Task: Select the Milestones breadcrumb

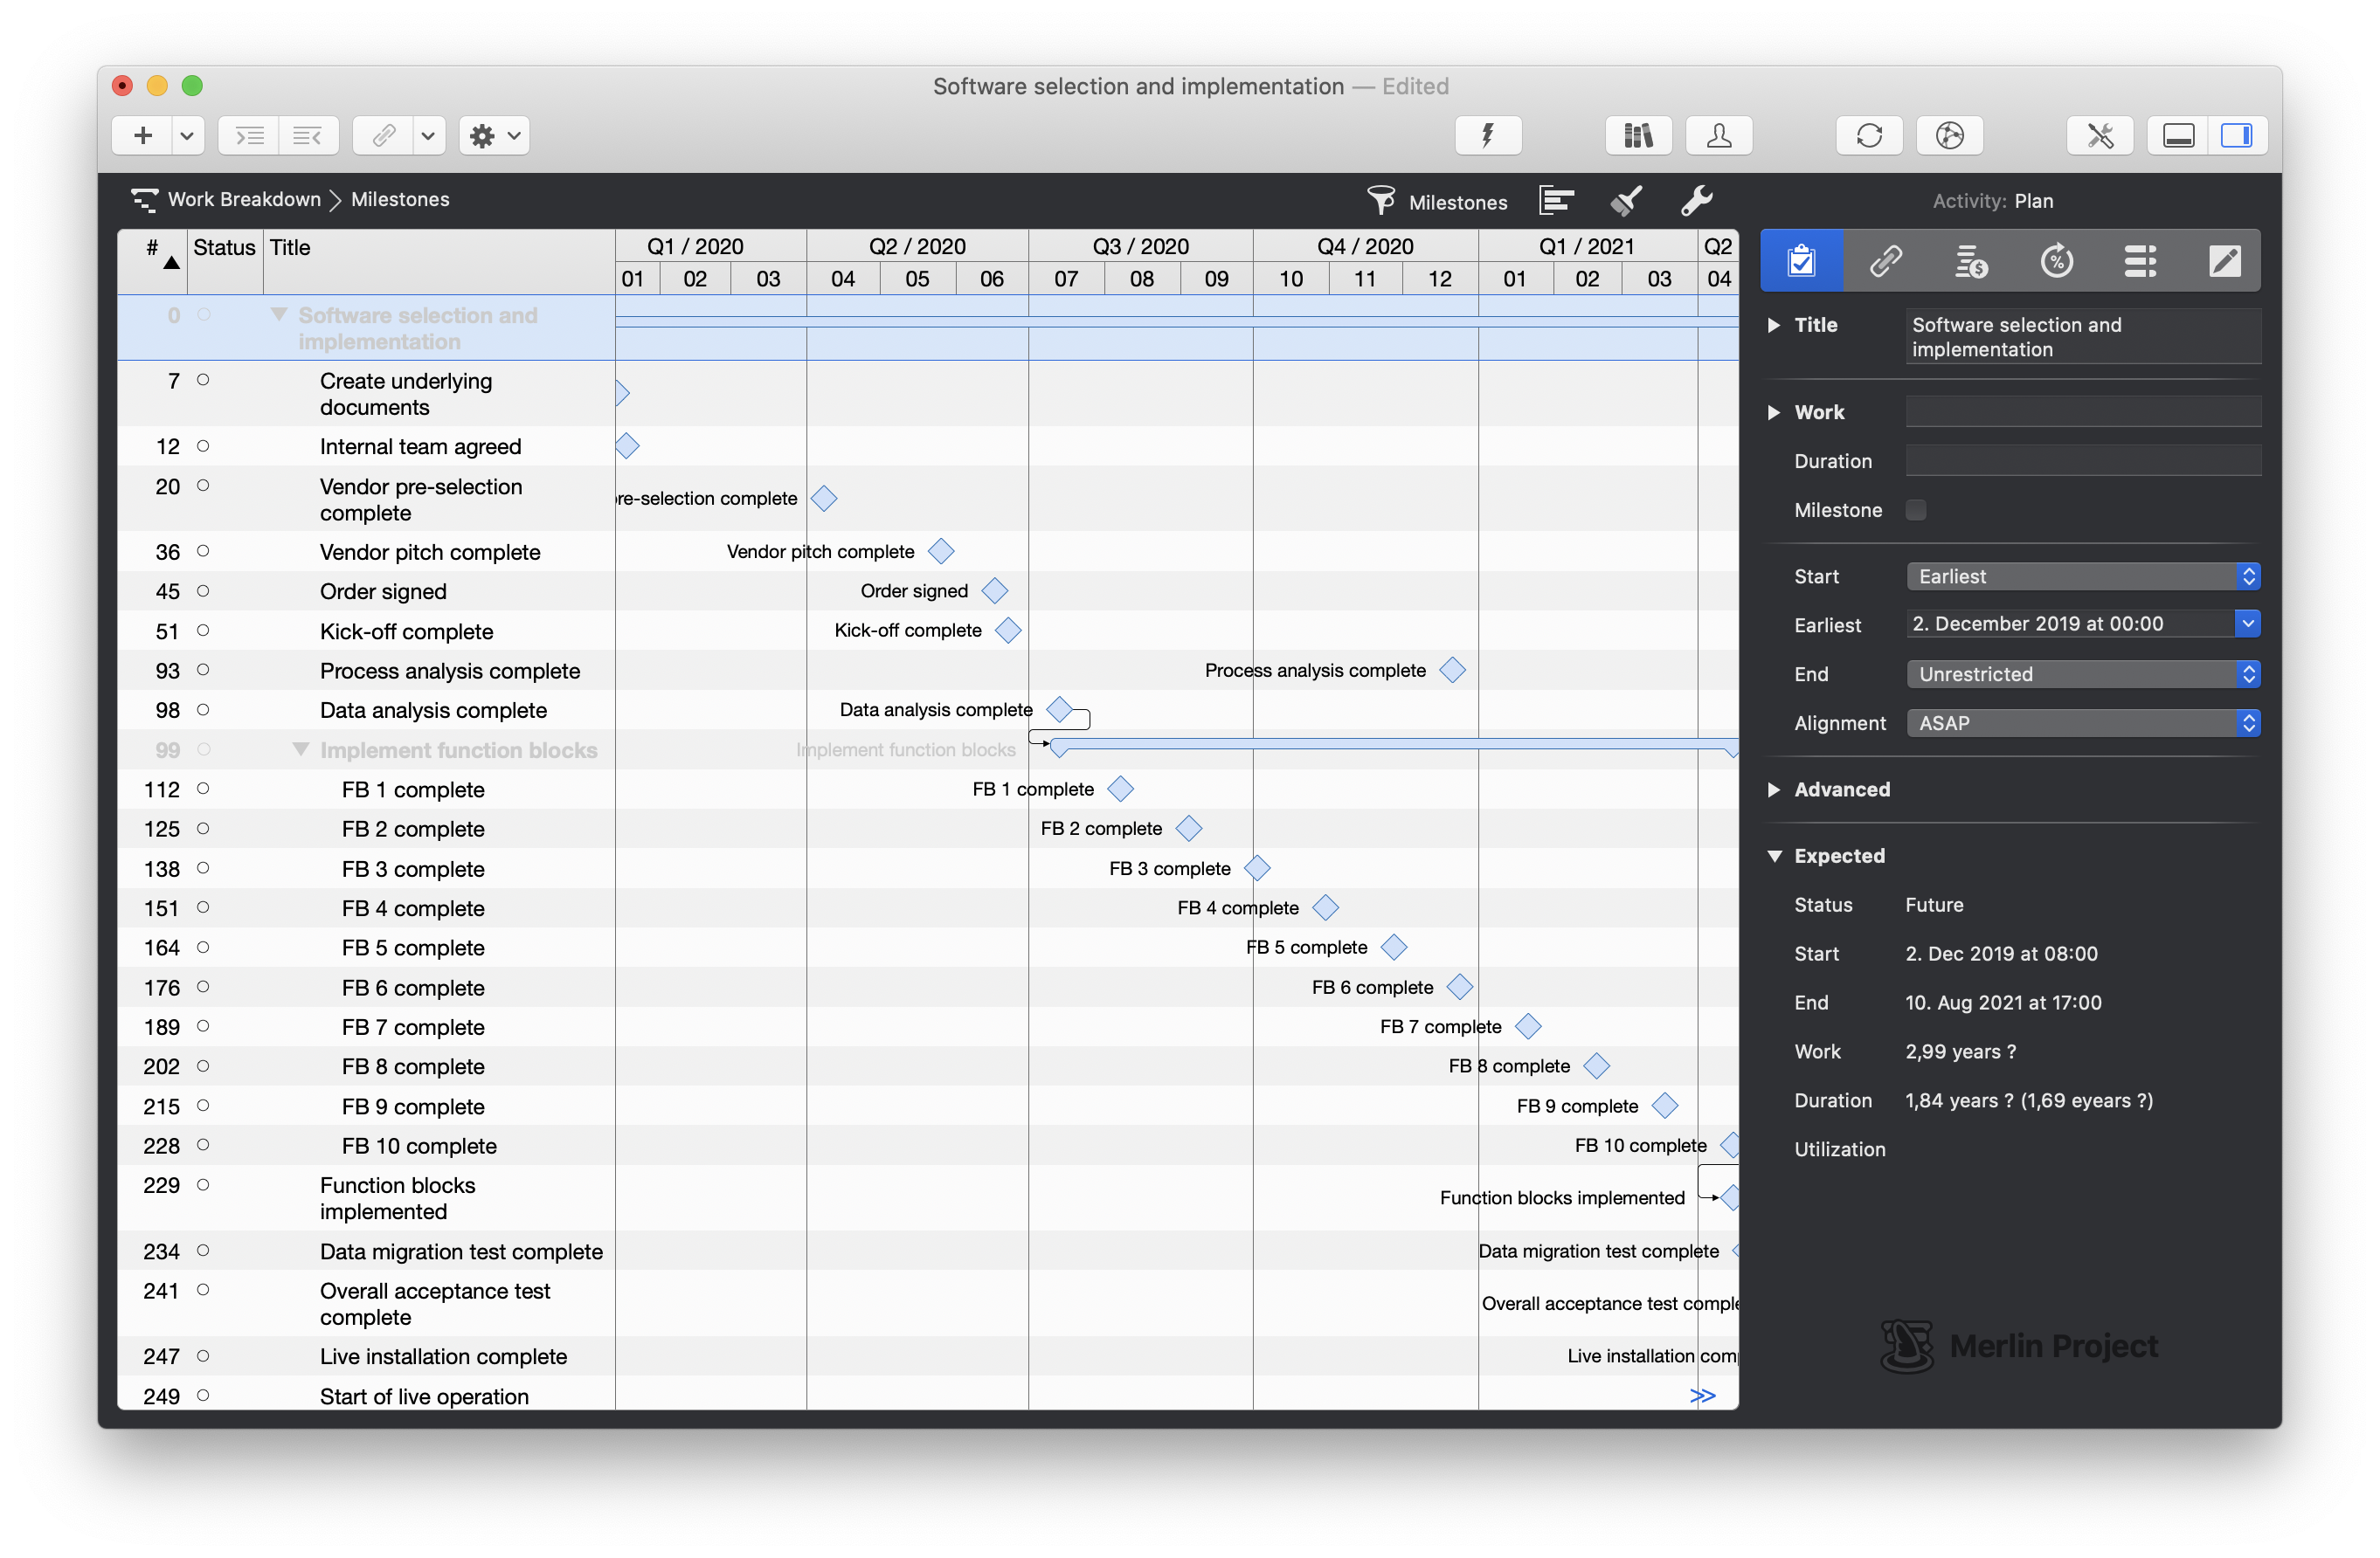Action: (x=400, y=200)
